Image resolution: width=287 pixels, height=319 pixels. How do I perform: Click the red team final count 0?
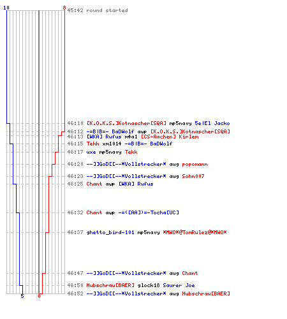click(39, 296)
